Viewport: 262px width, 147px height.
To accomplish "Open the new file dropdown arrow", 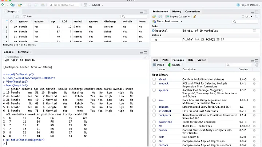I will coord(7,5).
